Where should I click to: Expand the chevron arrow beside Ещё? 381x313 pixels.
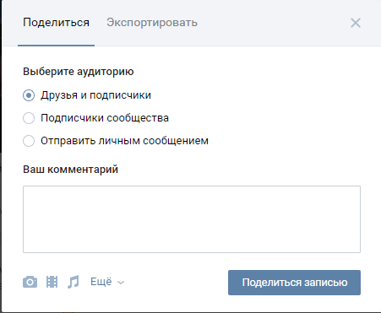[121, 283]
